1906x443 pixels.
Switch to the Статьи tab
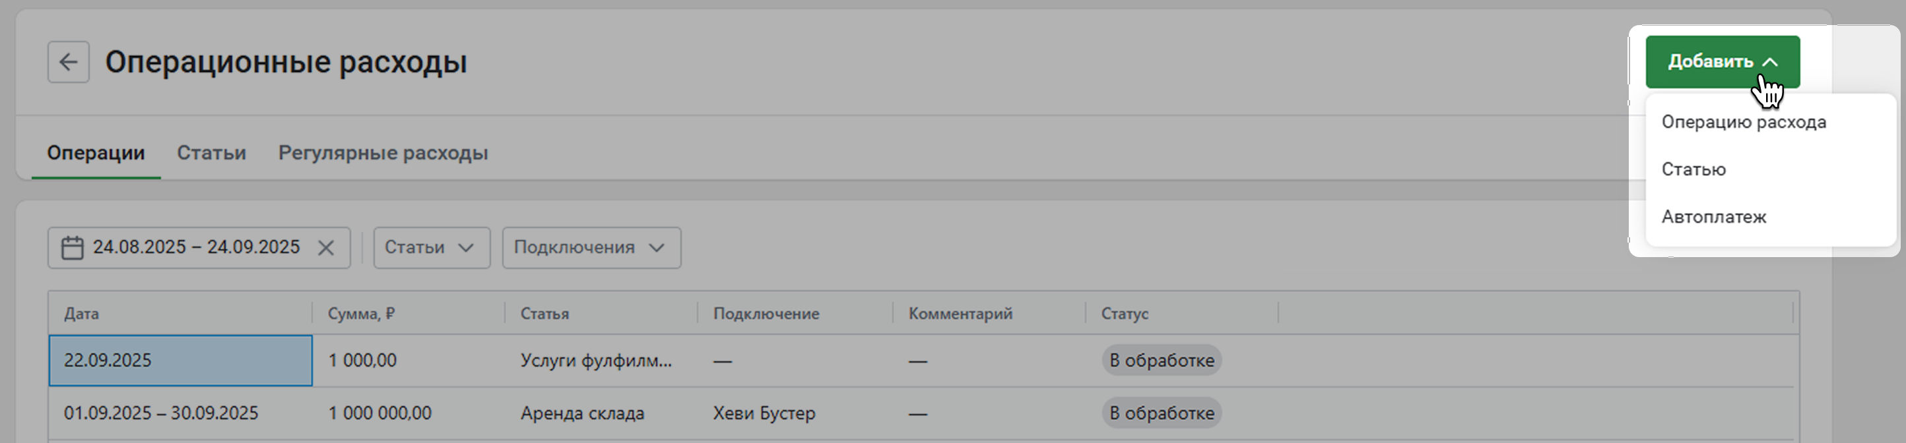click(211, 153)
